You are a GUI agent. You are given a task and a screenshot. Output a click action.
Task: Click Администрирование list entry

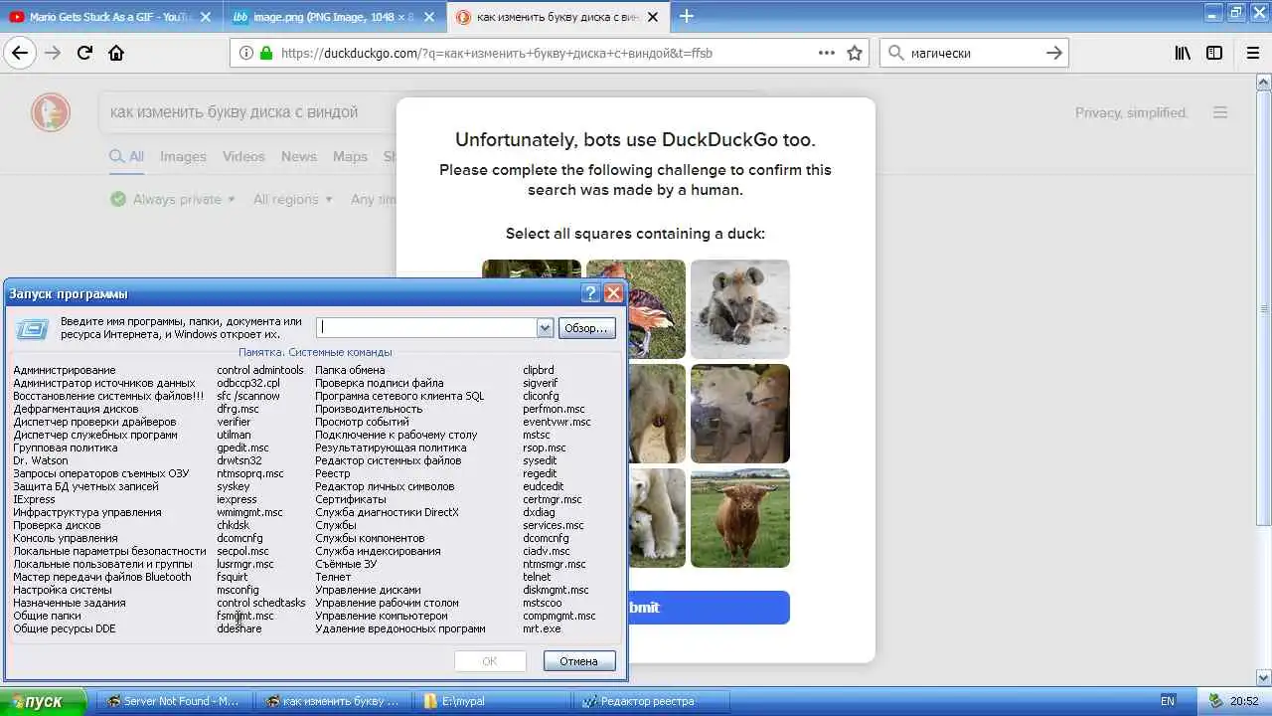coord(64,370)
